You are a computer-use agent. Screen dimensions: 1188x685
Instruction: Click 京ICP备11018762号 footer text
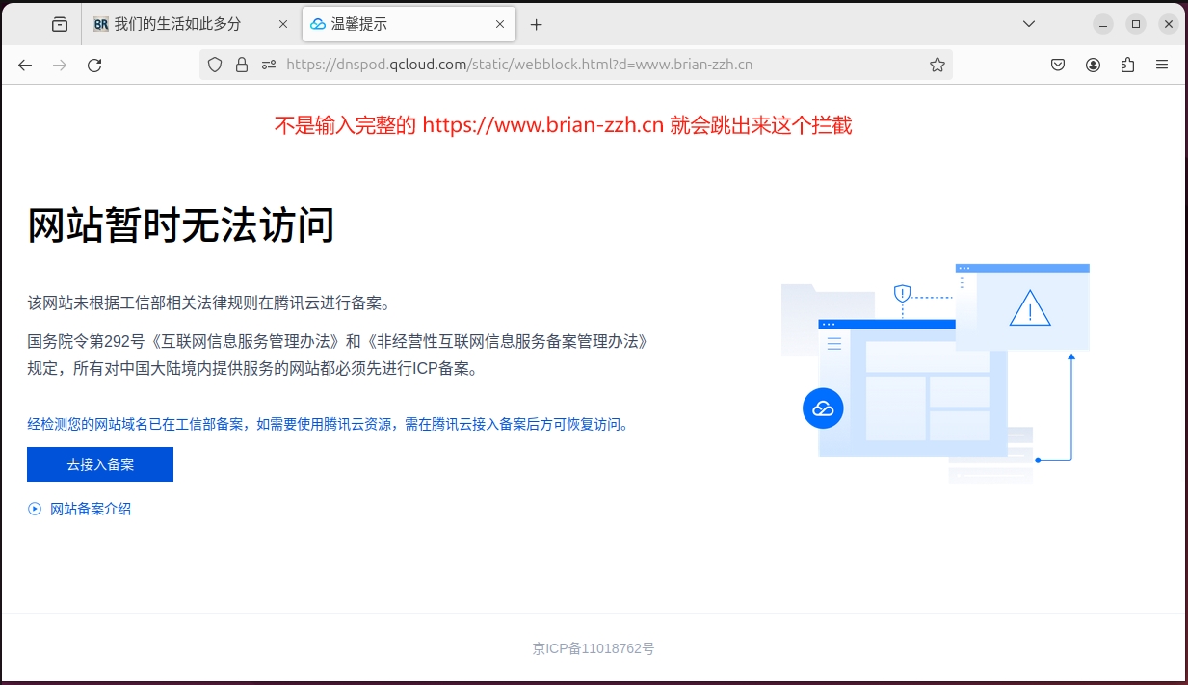point(594,648)
